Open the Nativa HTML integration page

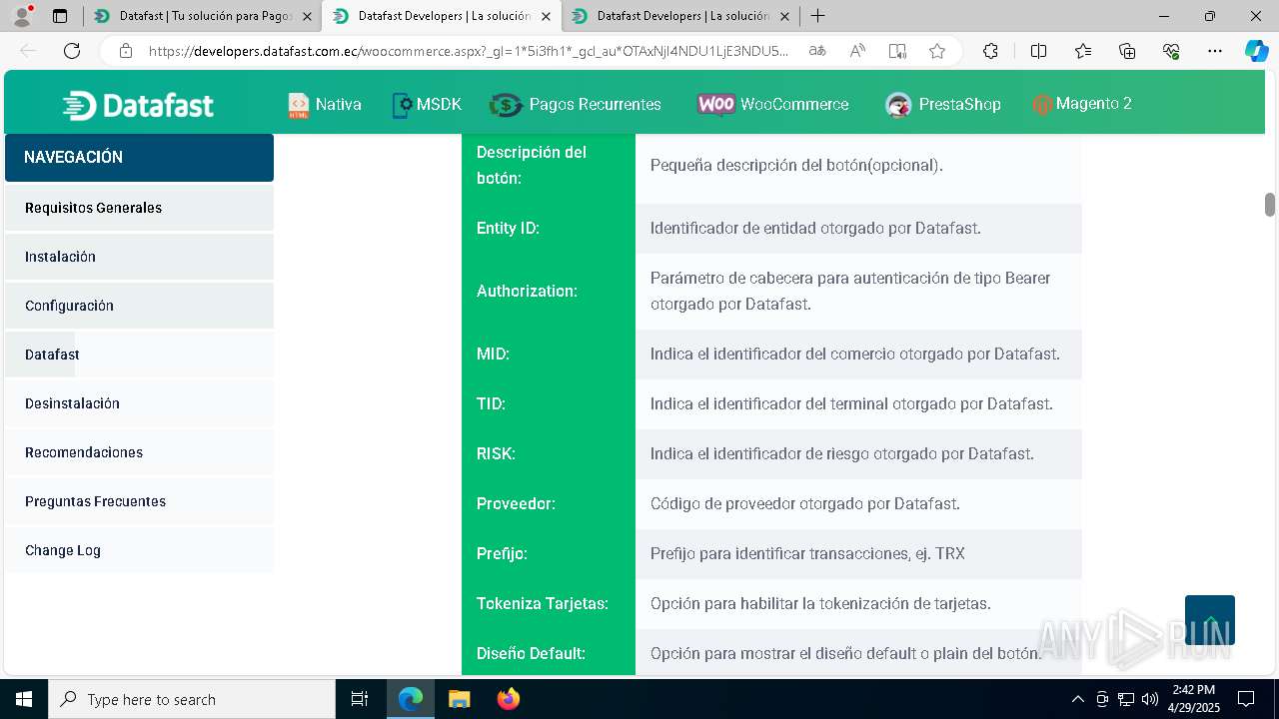pos(325,105)
